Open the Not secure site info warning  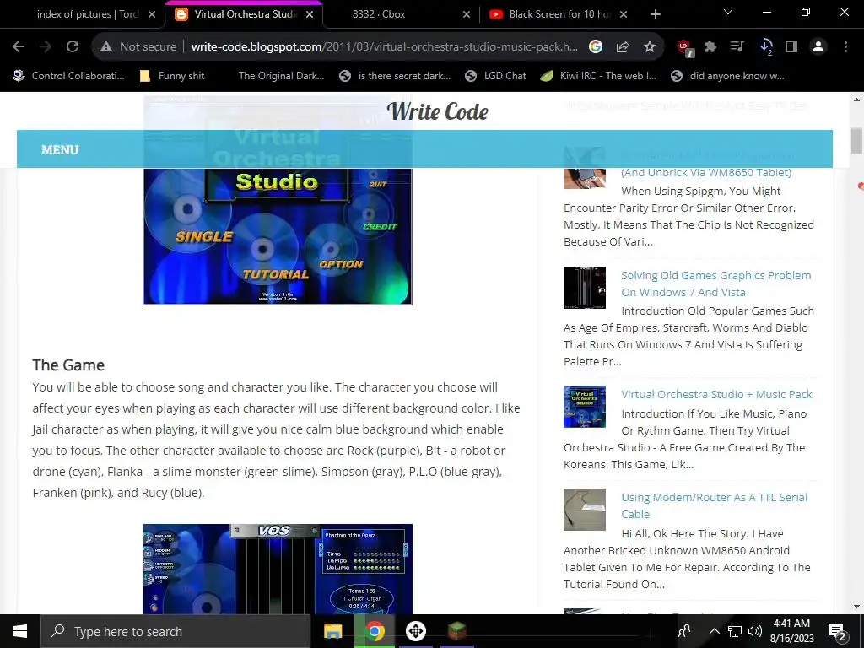[138, 47]
